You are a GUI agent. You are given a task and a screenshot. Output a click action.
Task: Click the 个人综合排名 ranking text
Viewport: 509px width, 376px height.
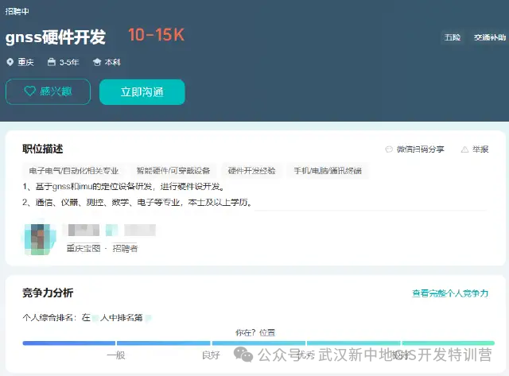point(87,318)
